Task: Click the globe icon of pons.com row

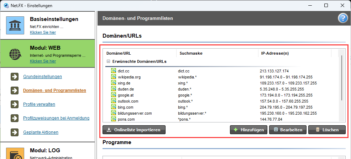Action: pos(114,119)
